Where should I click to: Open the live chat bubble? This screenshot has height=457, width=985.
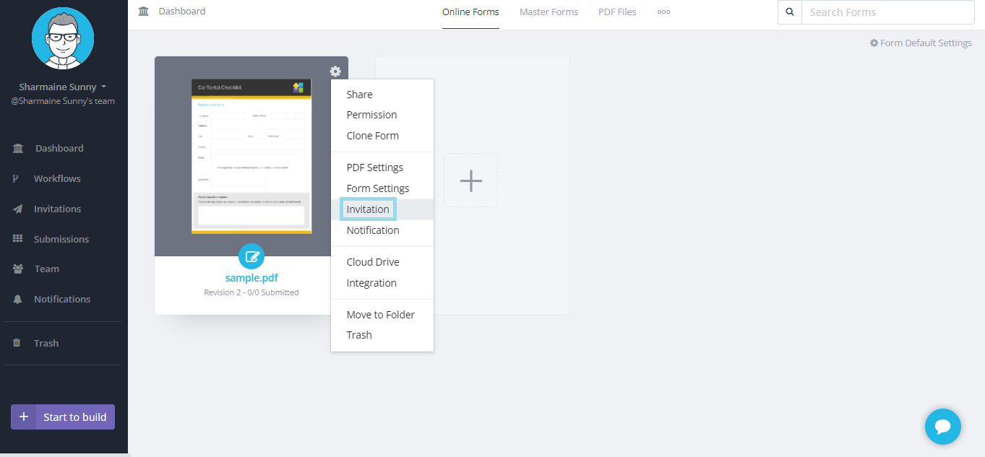coord(942,427)
